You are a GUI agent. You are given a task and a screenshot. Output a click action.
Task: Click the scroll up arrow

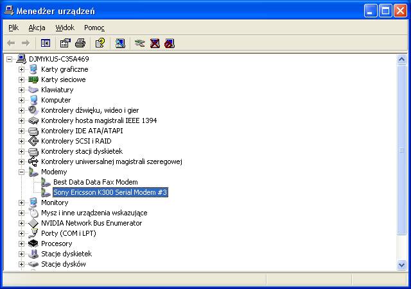[x=401, y=60]
